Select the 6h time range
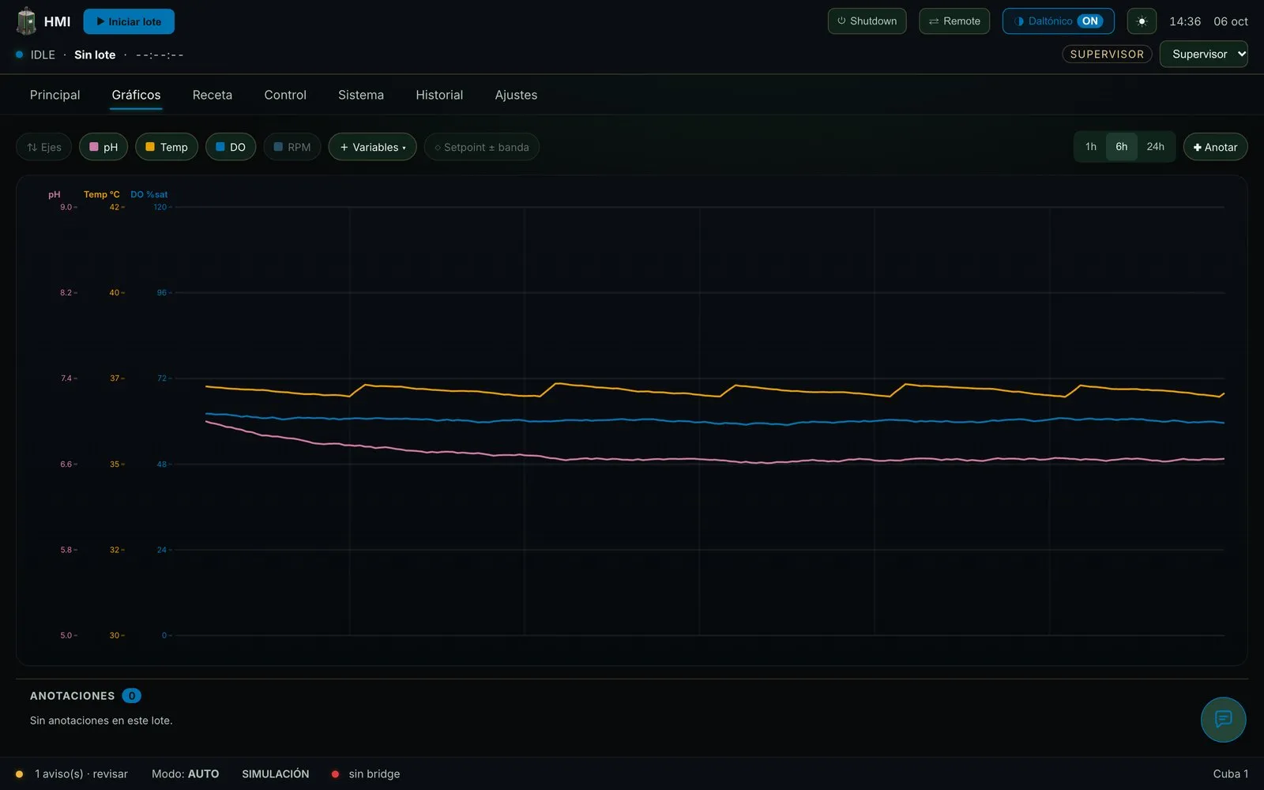 click(x=1121, y=147)
